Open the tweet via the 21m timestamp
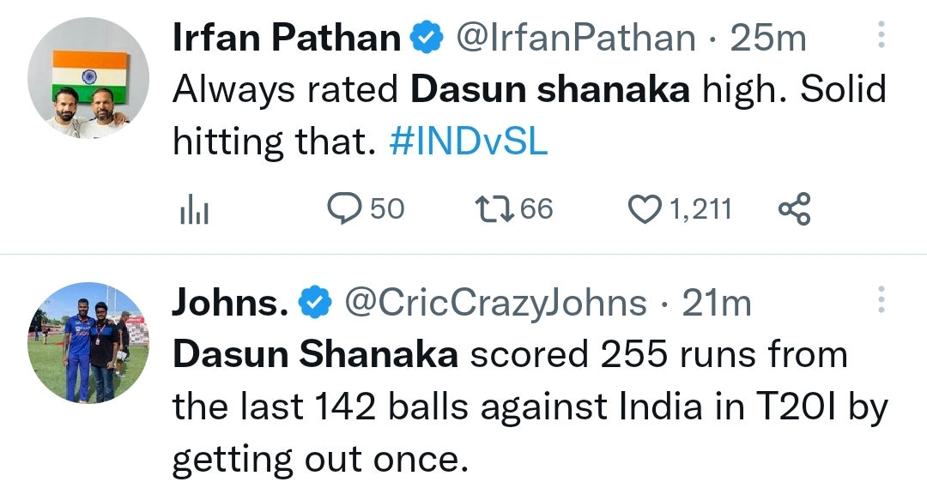 (717, 302)
